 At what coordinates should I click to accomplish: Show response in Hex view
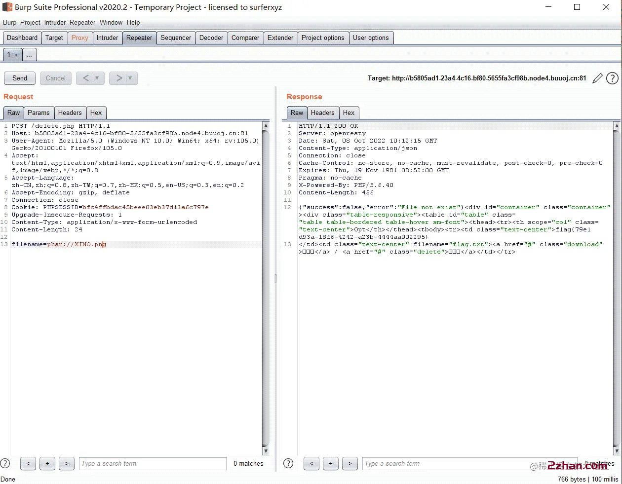click(349, 112)
